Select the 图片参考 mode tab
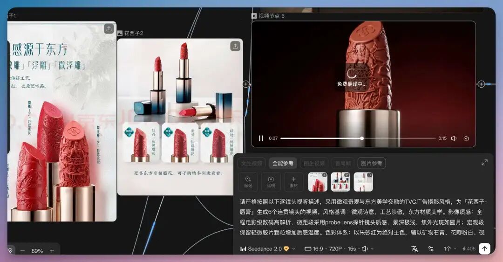 click(x=372, y=164)
